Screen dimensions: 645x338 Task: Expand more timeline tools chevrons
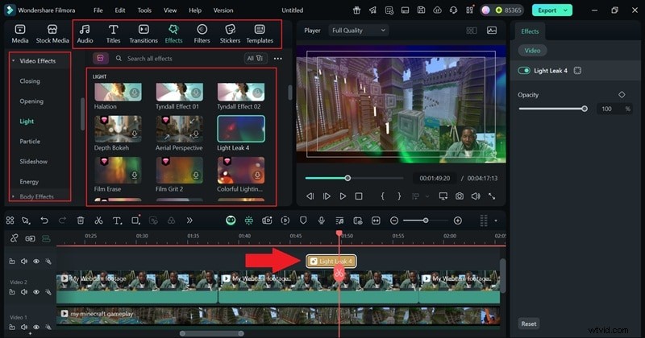click(x=189, y=221)
